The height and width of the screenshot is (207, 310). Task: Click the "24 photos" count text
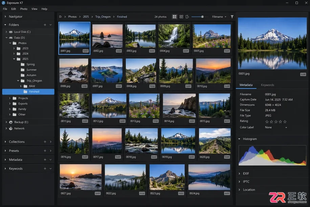160,17
